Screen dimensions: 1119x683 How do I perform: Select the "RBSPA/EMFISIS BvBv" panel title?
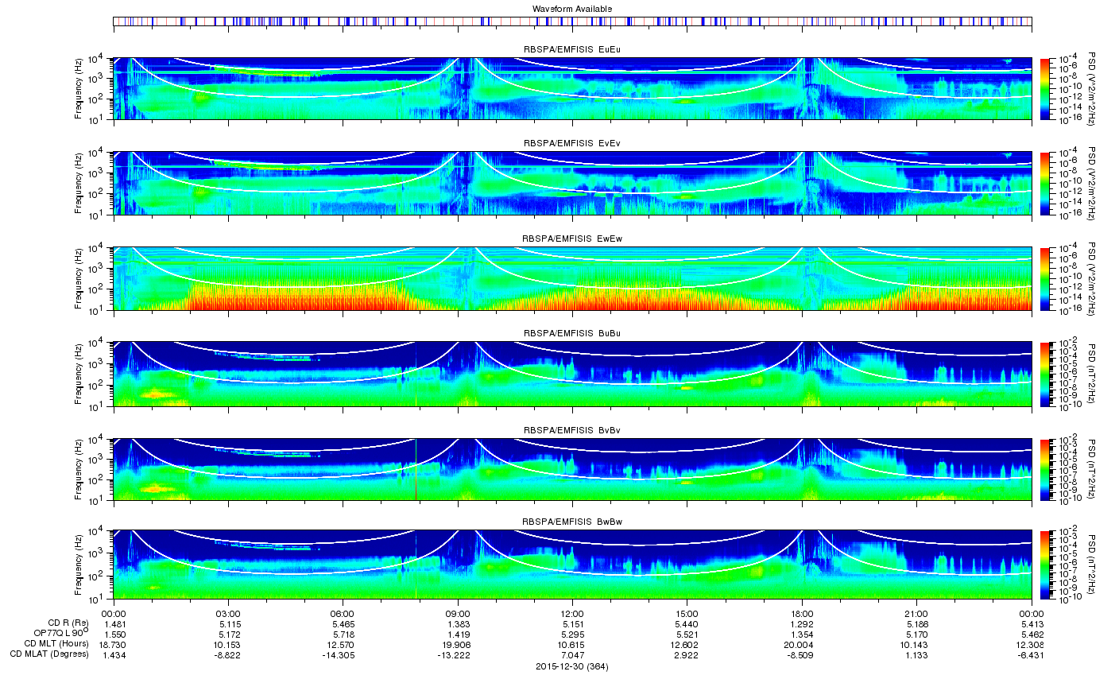coord(572,430)
